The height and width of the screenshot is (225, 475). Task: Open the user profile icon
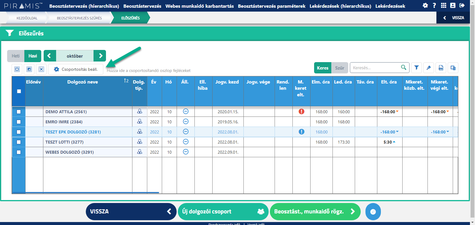453,5
